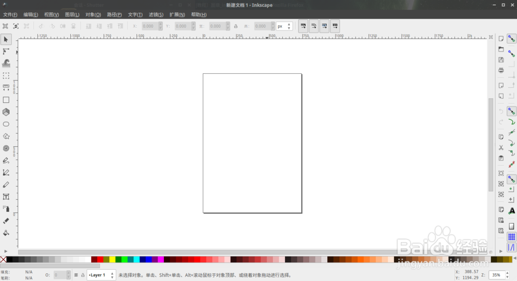
Task: Select the Paint Bucket fill tool
Action: 6,233
